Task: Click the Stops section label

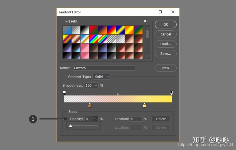Action: pyautogui.click(x=73, y=112)
